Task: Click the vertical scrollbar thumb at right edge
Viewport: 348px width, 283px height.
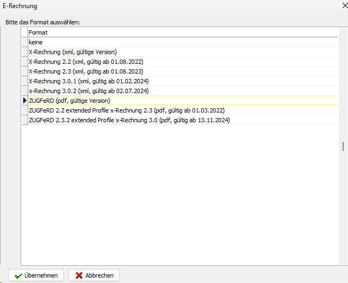Action: click(x=342, y=146)
